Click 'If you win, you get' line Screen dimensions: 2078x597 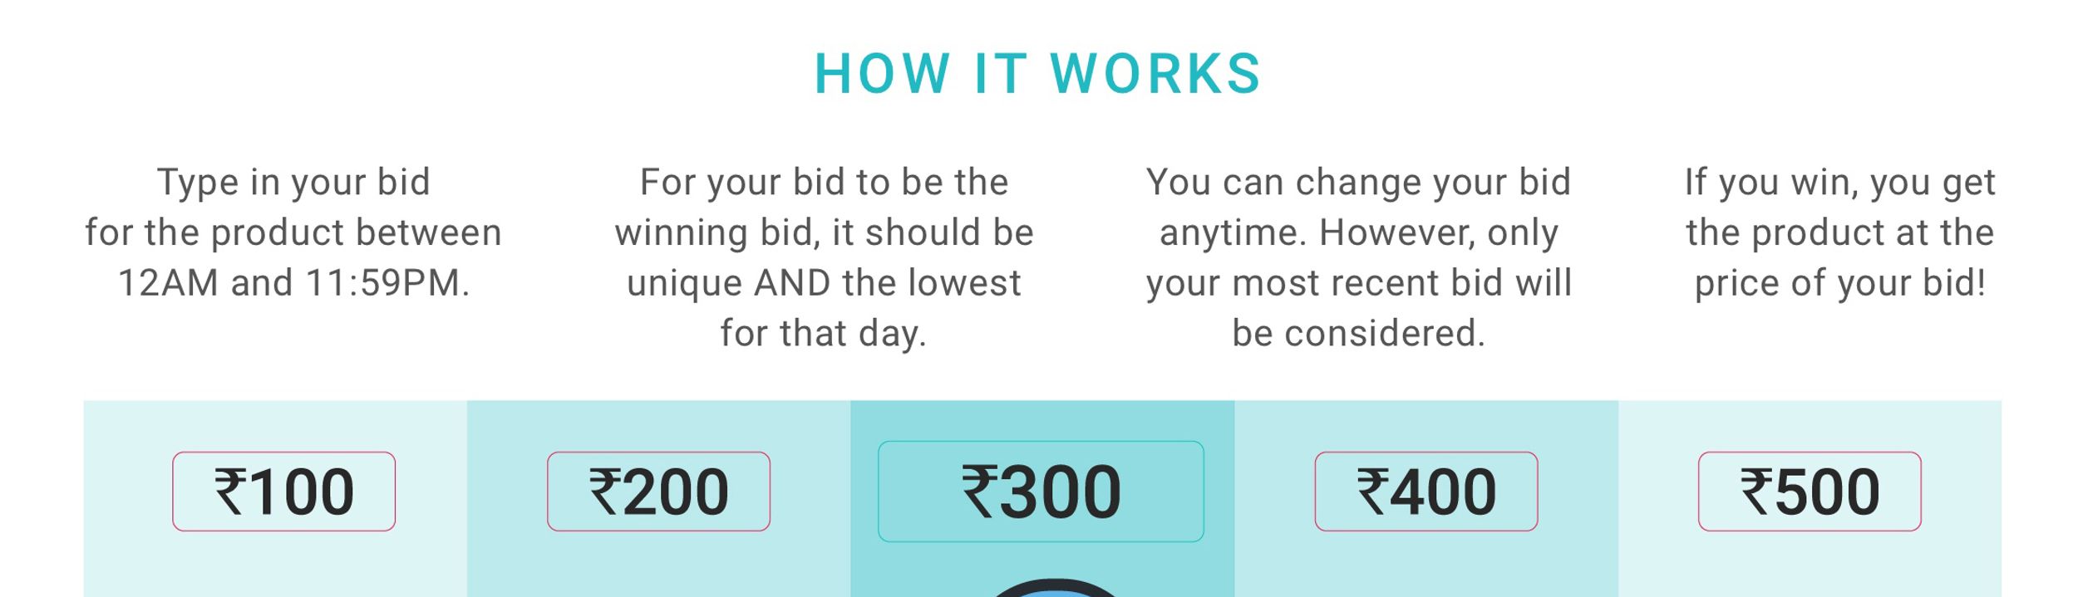click(x=1840, y=183)
